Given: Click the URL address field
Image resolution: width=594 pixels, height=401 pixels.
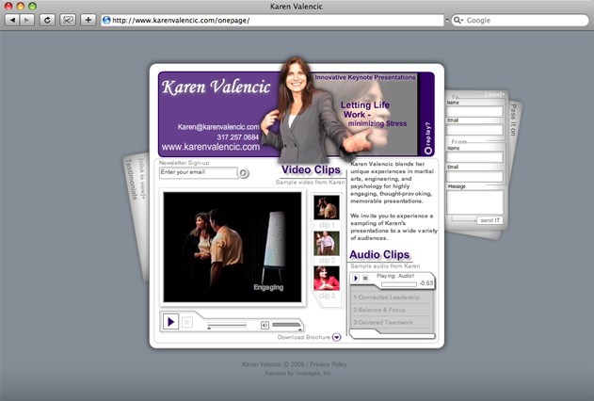Looking at the screenshot, I should pos(272,21).
